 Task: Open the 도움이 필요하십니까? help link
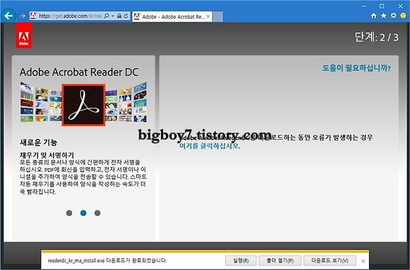pos(356,68)
